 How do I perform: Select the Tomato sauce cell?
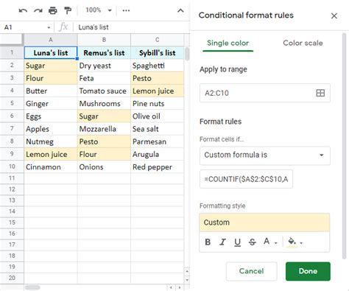click(104, 91)
